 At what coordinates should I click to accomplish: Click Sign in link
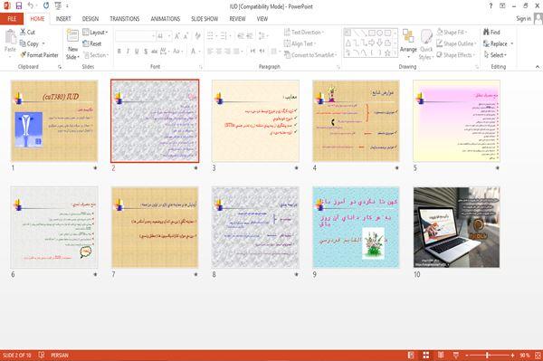pyautogui.click(x=523, y=19)
